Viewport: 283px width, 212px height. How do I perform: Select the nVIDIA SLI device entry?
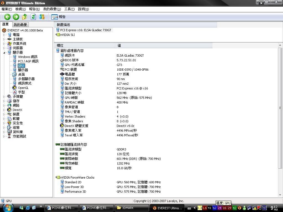[67, 35]
